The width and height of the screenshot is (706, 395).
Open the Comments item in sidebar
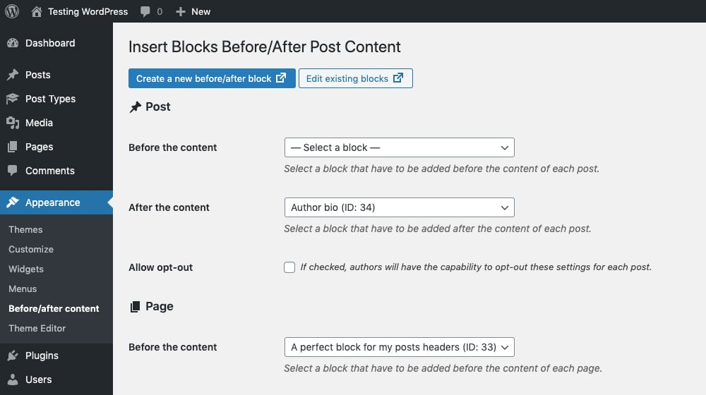pyautogui.click(x=49, y=171)
